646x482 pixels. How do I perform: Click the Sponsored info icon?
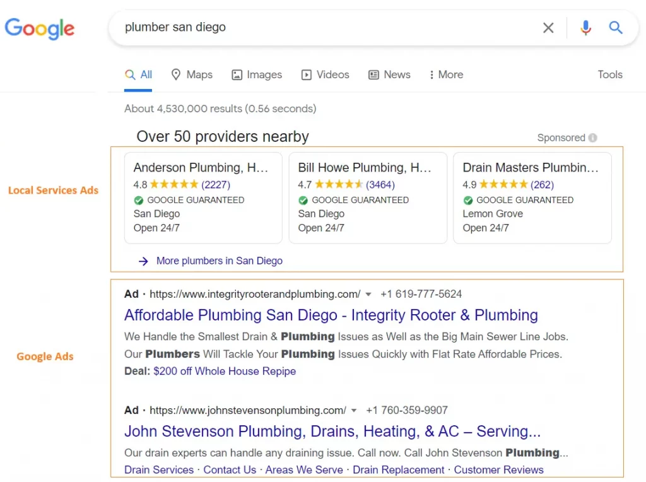pos(592,138)
